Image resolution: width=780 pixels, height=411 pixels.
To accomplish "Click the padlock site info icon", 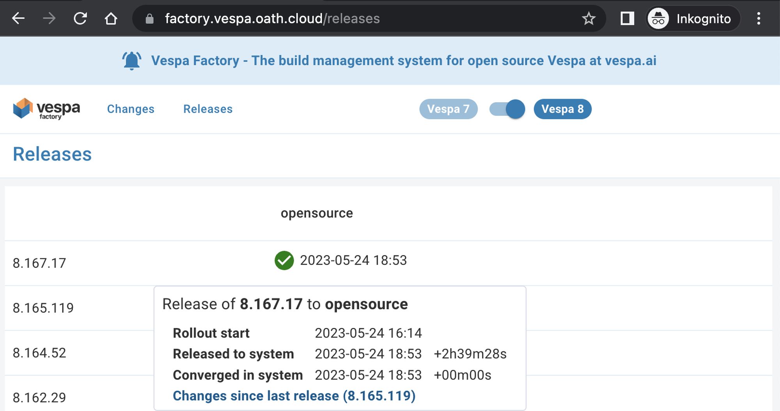I will pos(149,19).
